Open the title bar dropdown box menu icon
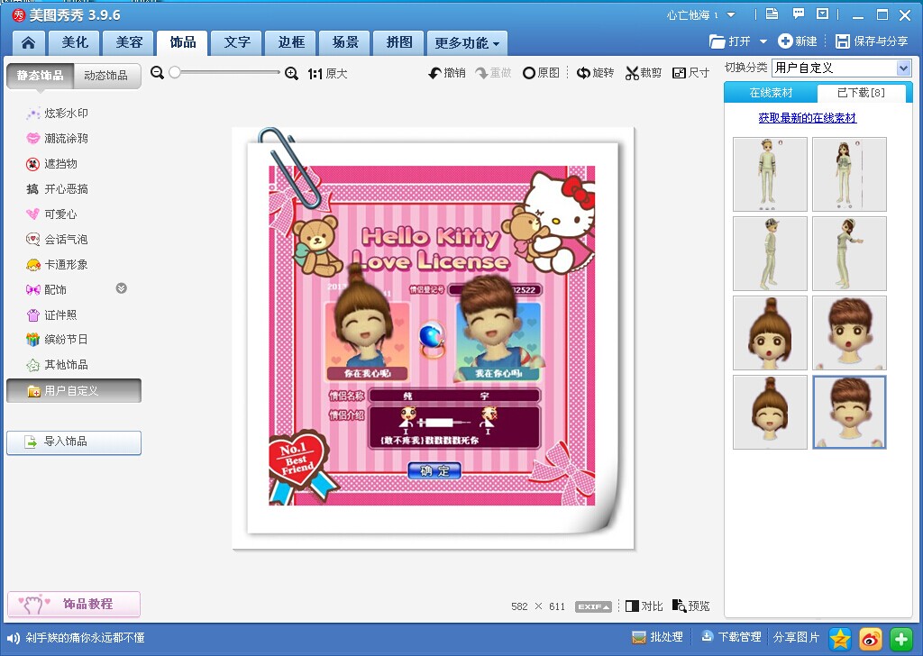 click(823, 14)
